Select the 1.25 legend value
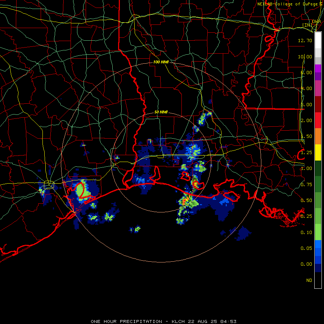 coord(306,153)
